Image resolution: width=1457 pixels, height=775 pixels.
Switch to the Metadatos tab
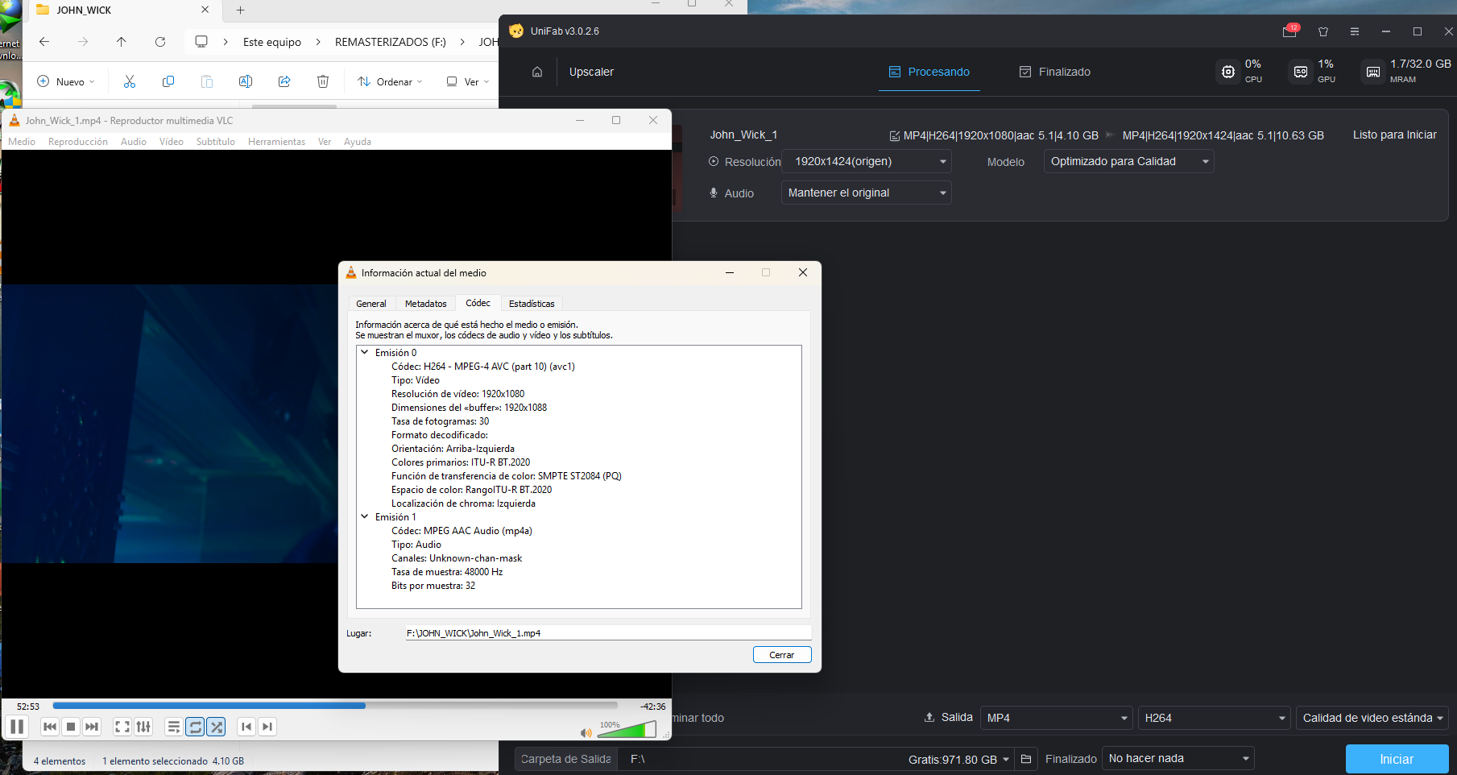[425, 304]
